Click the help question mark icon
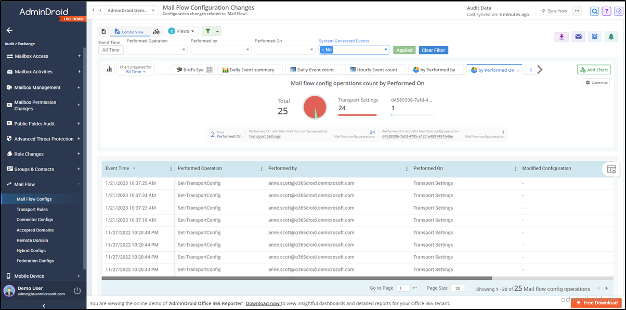Screen dimensions: 626x310 607,11
